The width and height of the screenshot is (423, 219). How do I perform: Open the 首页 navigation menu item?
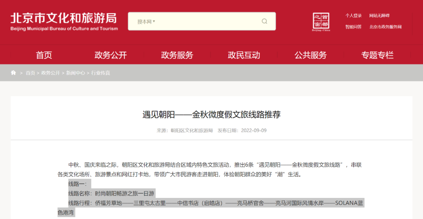pyautogui.click(x=44, y=55)
